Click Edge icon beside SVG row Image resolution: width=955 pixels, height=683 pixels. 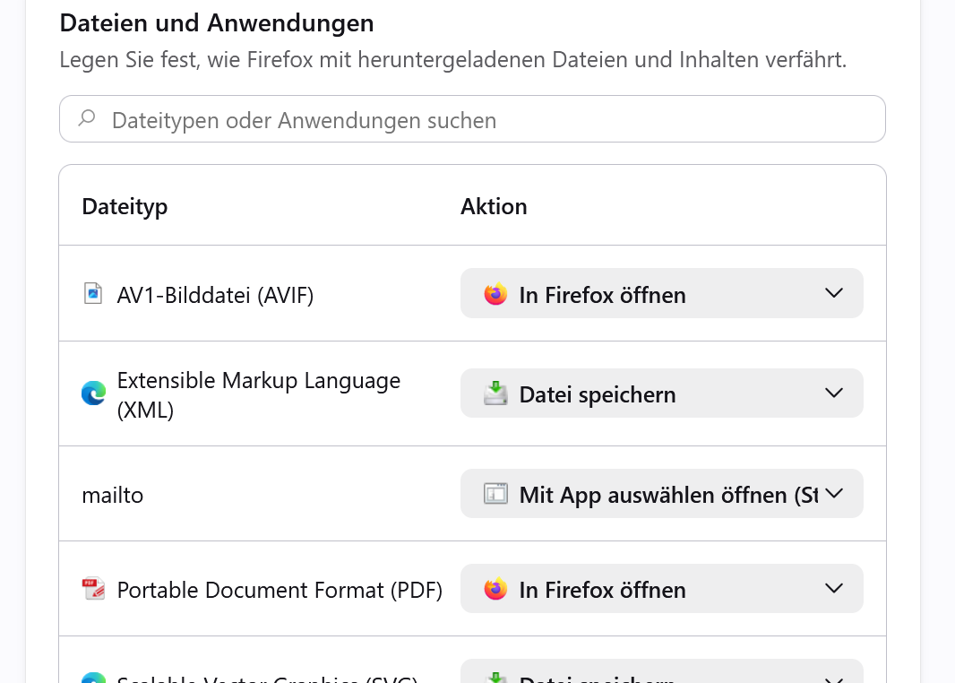[x=94, y=678]
